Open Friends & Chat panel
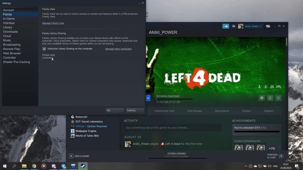This screenshot has height=170, width=303. [275, 156]
